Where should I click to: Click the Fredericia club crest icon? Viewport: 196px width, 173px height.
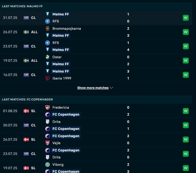(48, 107)
